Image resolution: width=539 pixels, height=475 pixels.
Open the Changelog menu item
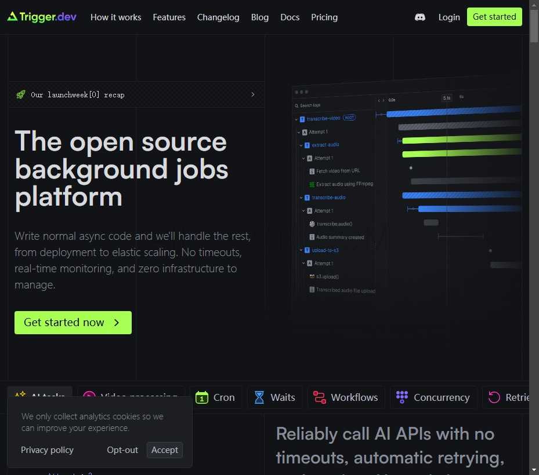(x=218, y=17)
